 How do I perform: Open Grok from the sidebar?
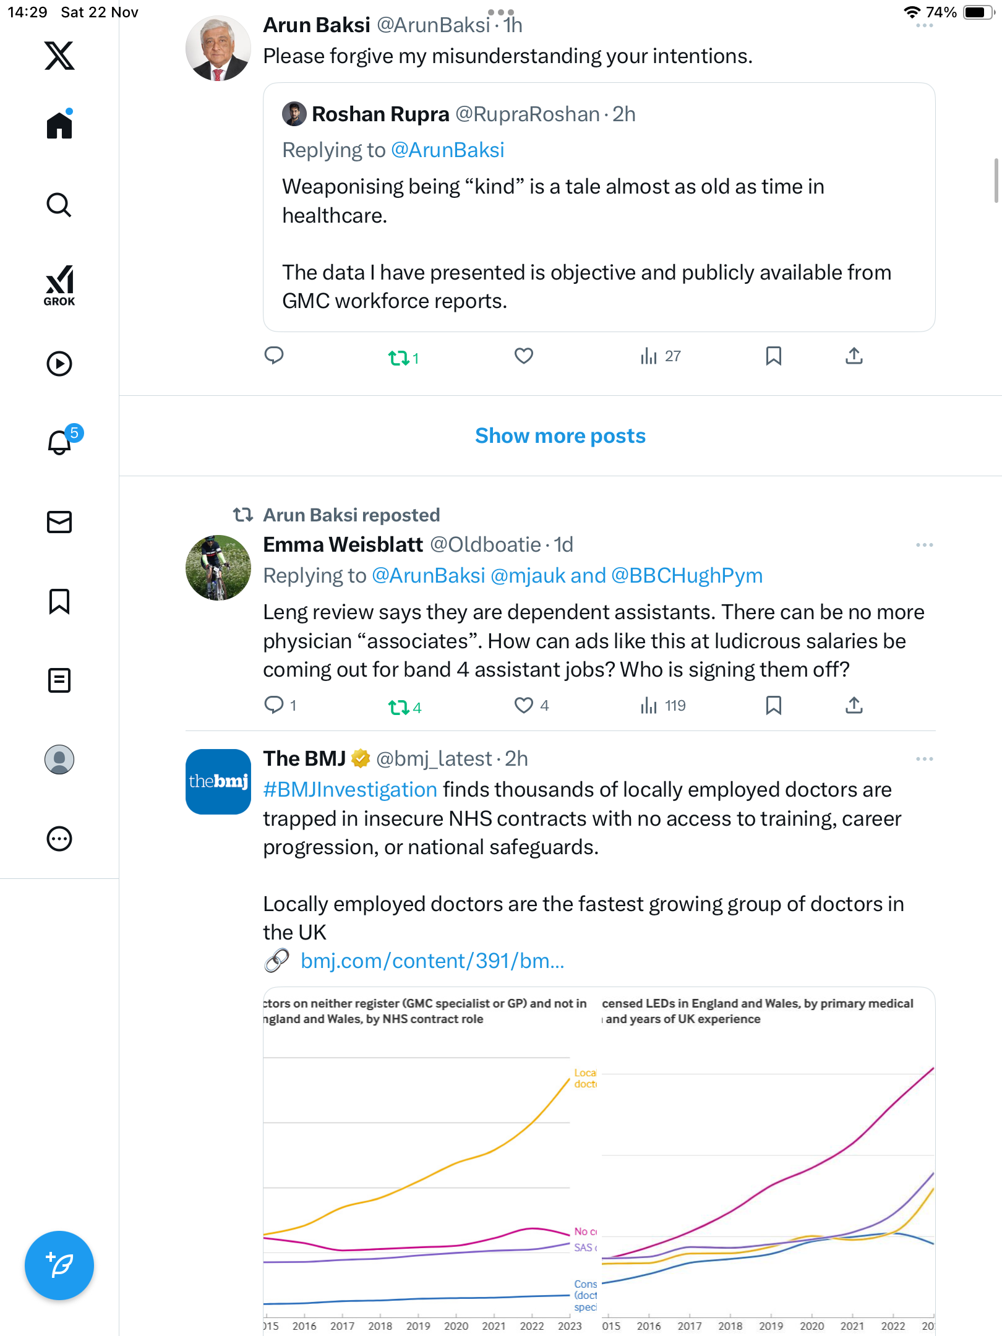coord(59,285)
